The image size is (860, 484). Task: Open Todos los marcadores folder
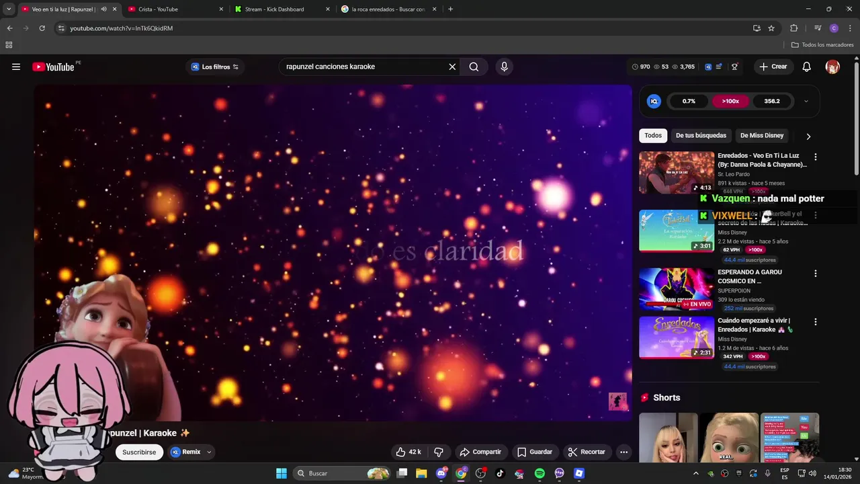(x=822, y=45)
